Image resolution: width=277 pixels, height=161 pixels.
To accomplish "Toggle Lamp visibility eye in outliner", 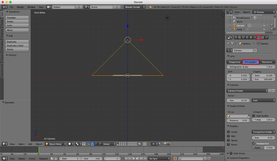I will pos(264,29).
